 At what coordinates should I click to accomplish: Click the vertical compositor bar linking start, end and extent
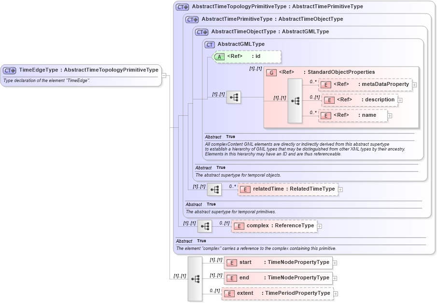pyautogui.click(x=195, y=279)
